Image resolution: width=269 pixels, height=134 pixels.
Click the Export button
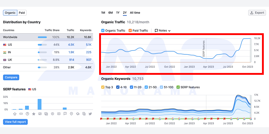pyautogui.click(x=257, y=13)
